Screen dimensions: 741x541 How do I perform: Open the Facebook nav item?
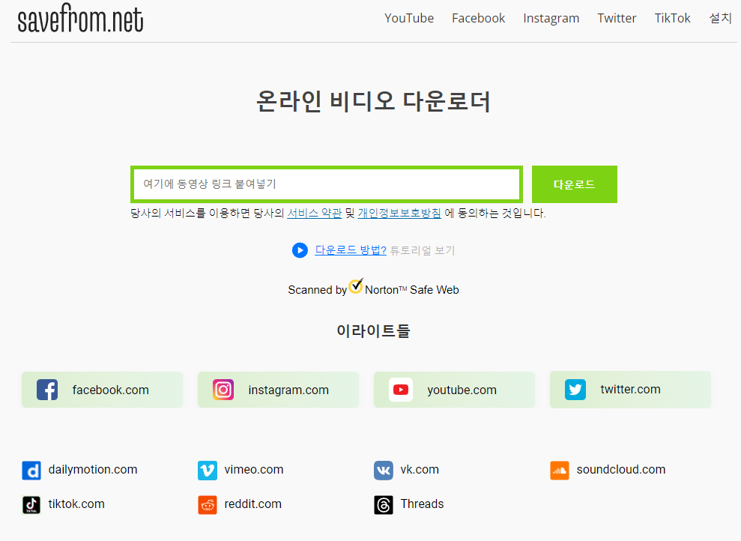pos(478,19)
